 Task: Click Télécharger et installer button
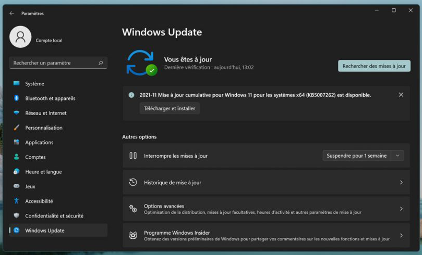click(170, 108)
